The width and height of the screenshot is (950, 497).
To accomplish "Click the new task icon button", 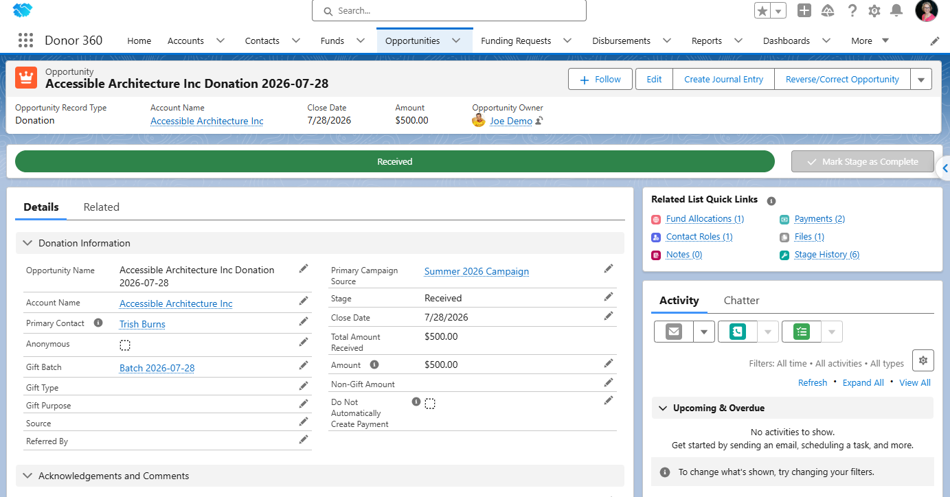I will pos(801,332).
